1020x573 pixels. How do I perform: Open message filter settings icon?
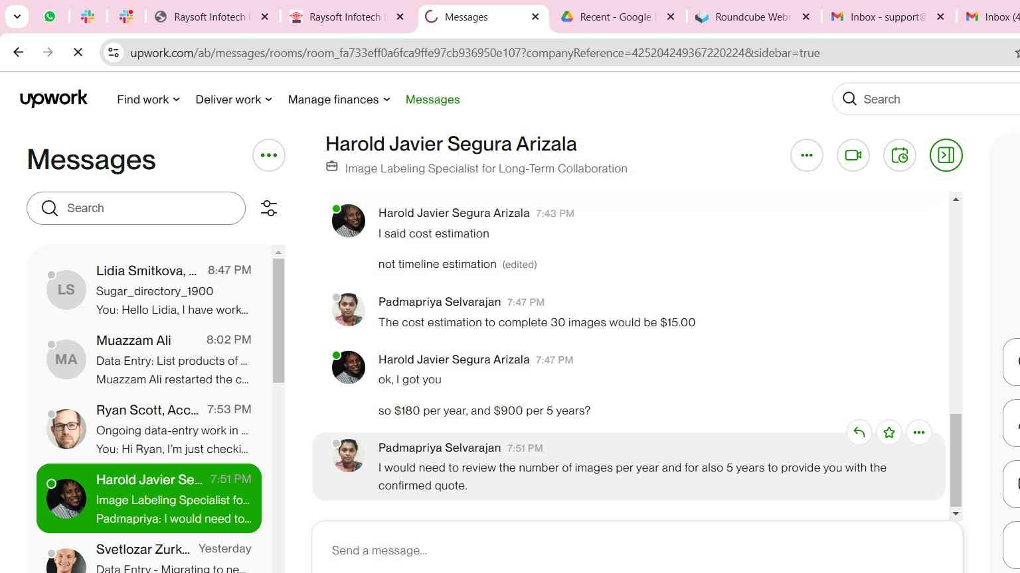pyautogui.click(x=269, y=208)
